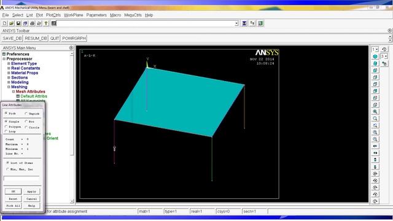This screenshot has height=221, width=393.
Task: Select the Loop picking mode
Action: click(x=6, y=131)
